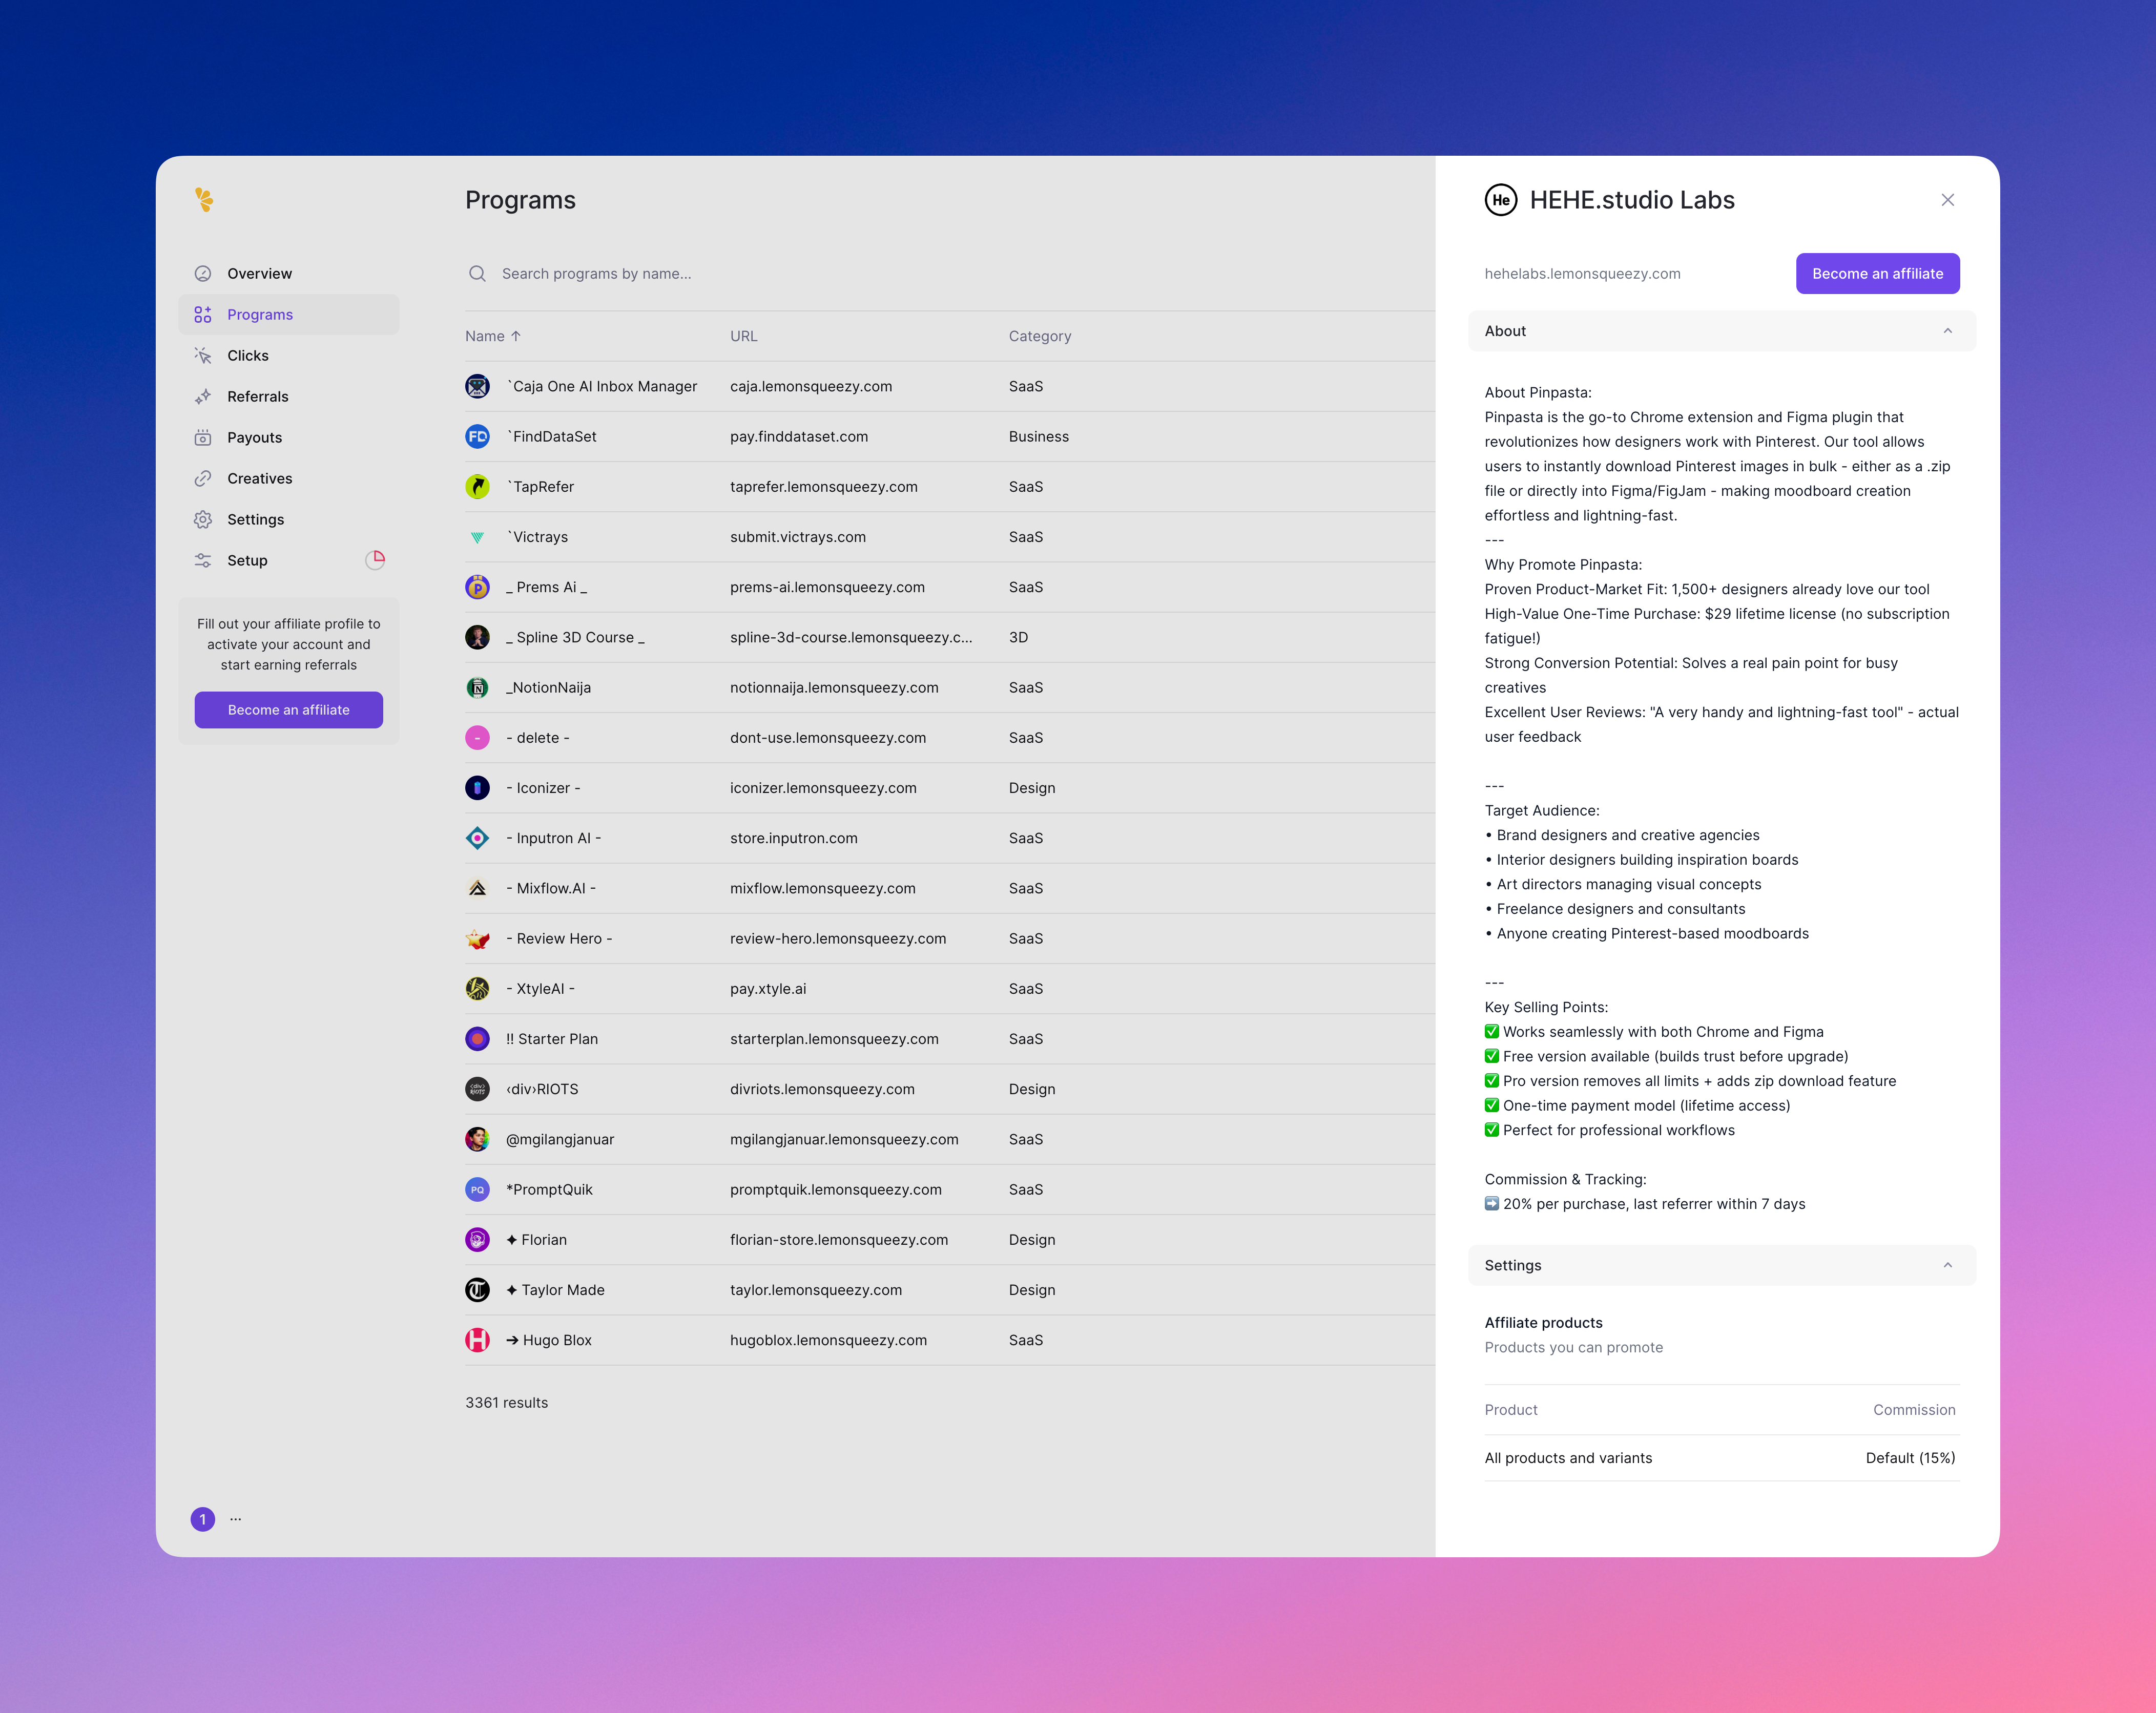Close the HEHE.studio Labs panel
This screenshot has height=1713, width=2156.
[x=1947, y=200]
